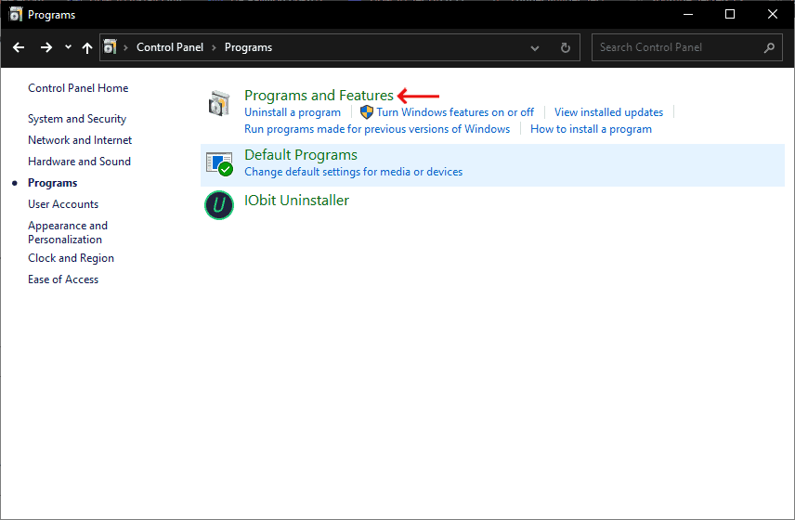
Task: Click the address bar Control Panel icon
Action: [x=110, y=47]
